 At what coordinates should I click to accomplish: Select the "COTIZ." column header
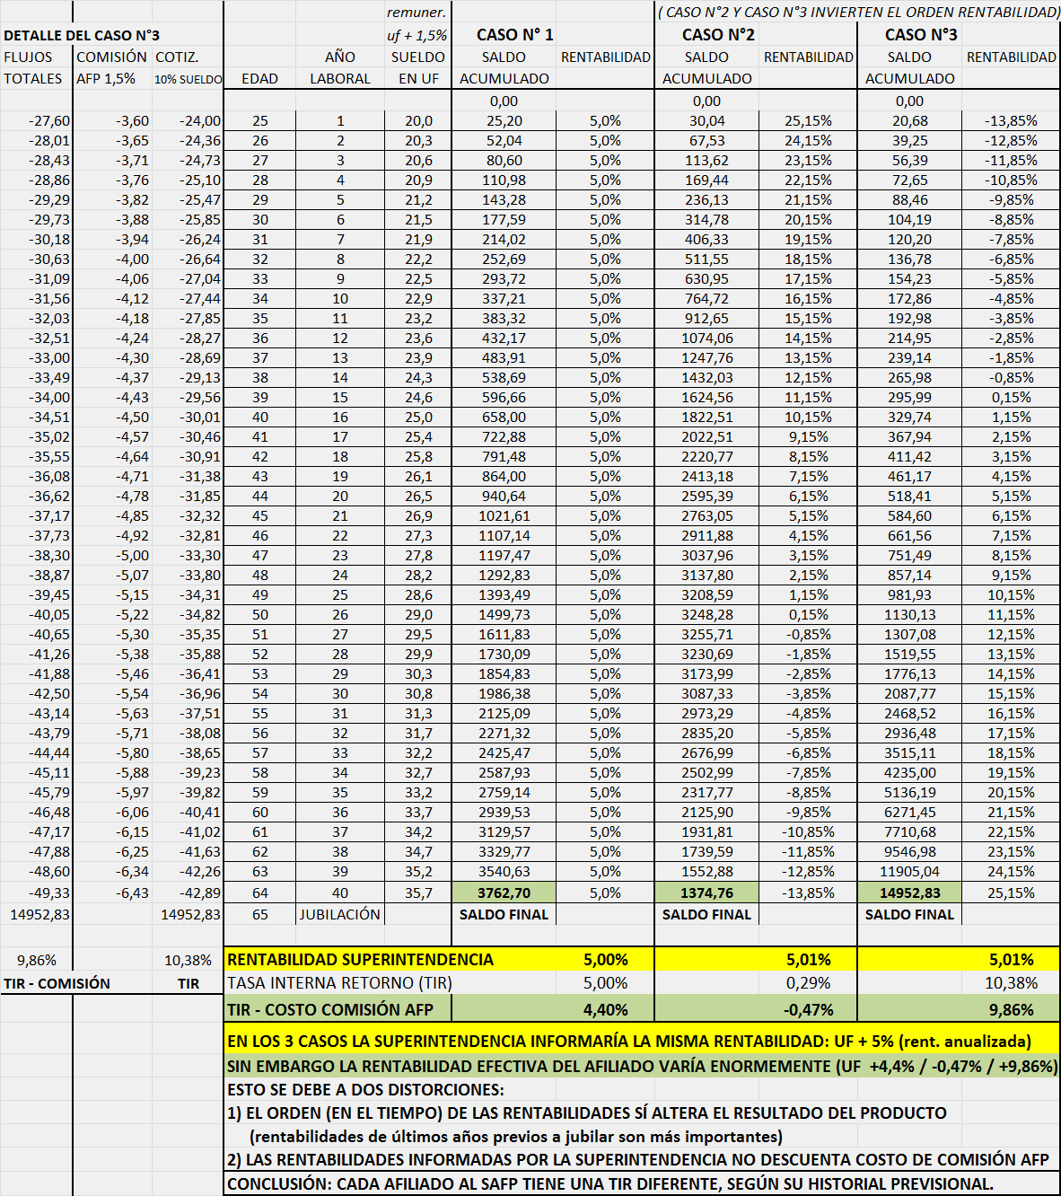[177, 57]
